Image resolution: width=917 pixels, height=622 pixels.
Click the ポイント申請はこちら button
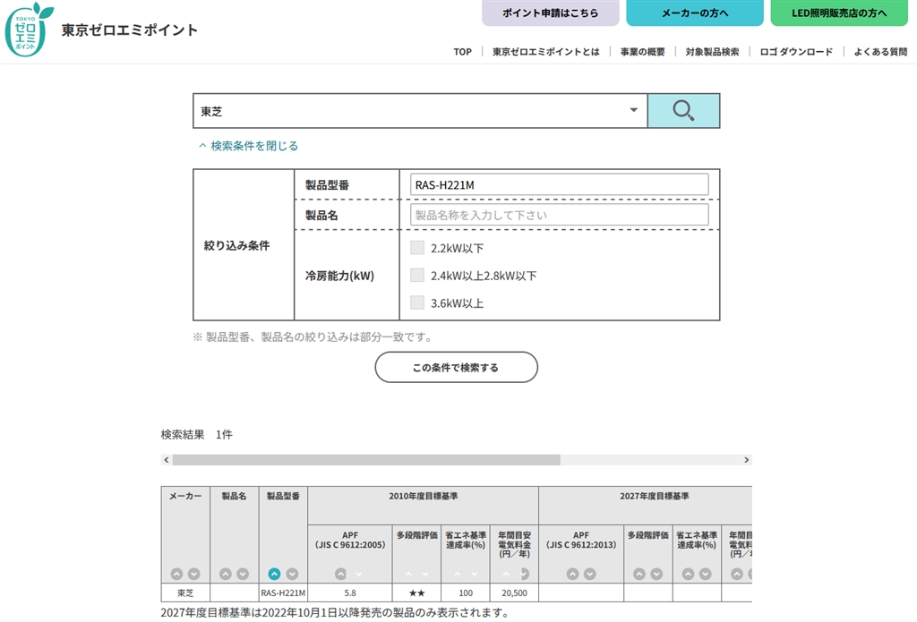pyautogui.click(x=551, y=13)
